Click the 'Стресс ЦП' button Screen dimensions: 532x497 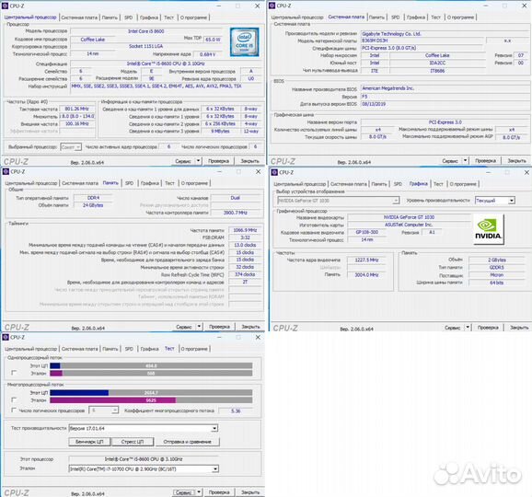point(133,442)
